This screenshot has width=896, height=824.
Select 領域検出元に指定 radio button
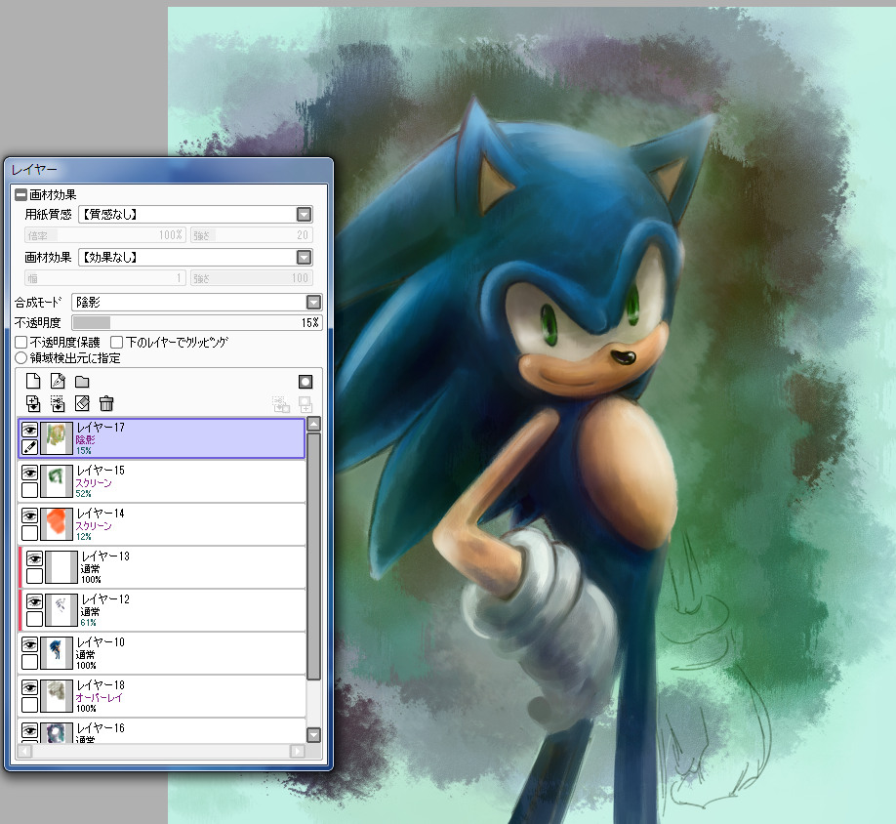click(21, 358)
